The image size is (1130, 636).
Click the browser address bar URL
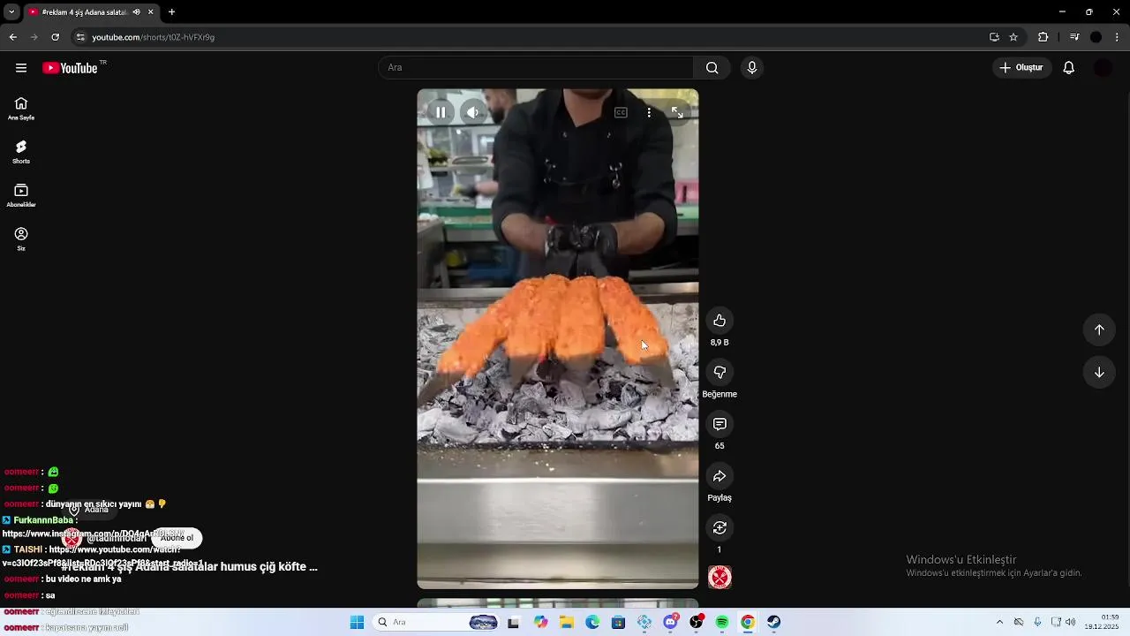(154, 37)
